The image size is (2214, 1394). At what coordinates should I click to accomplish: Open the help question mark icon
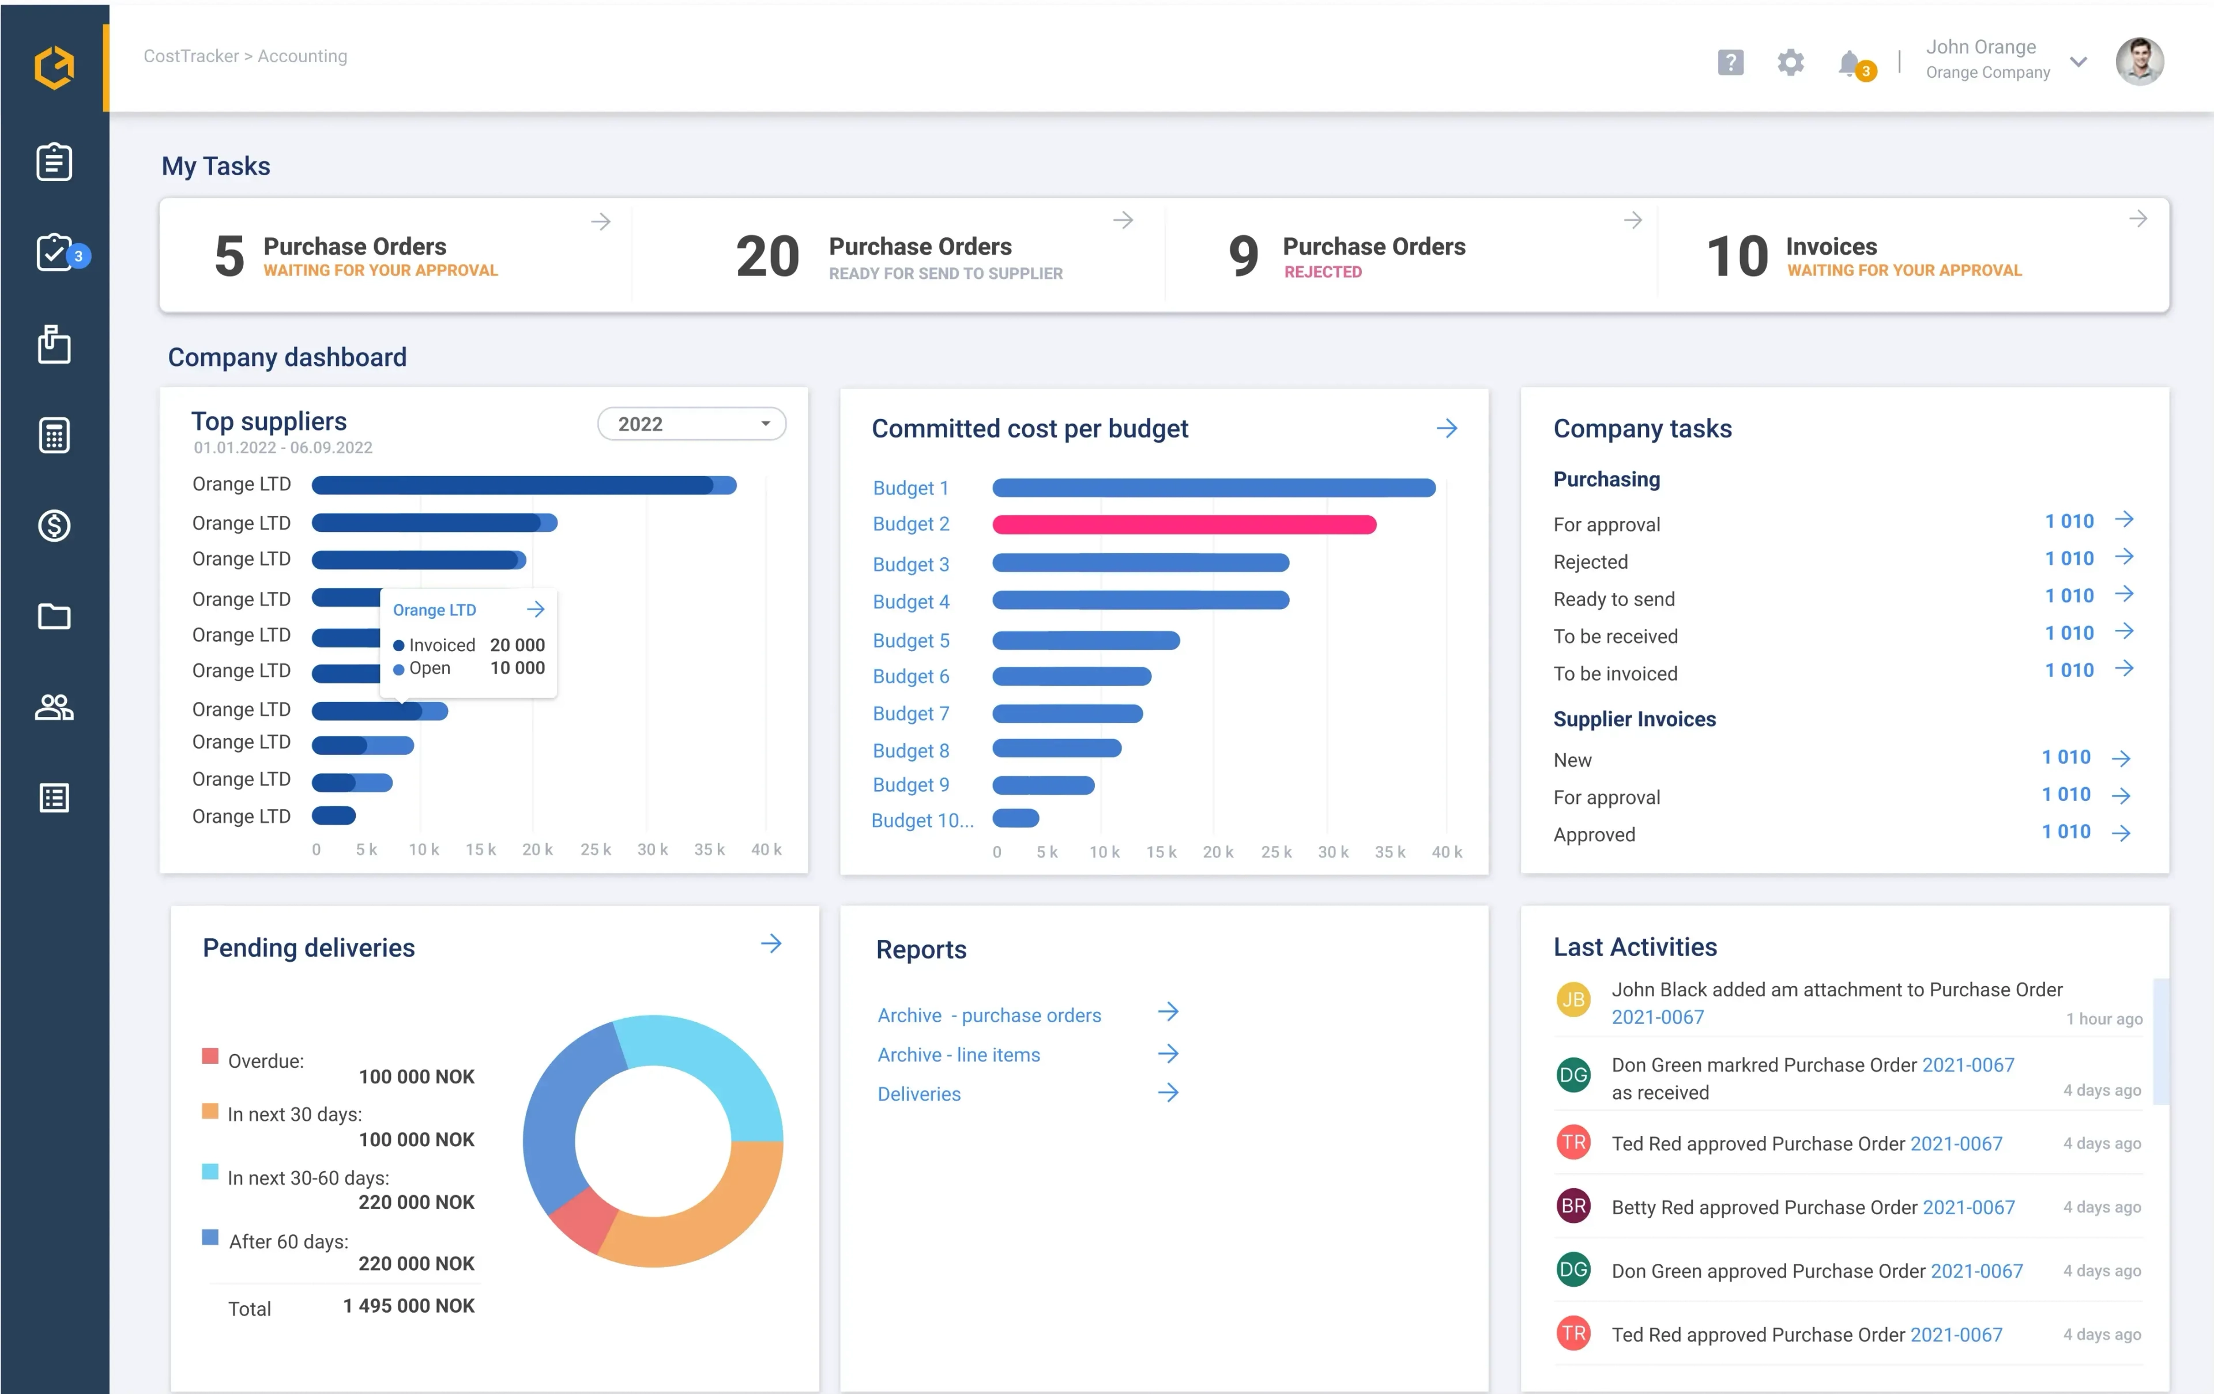pos(1730,62)
